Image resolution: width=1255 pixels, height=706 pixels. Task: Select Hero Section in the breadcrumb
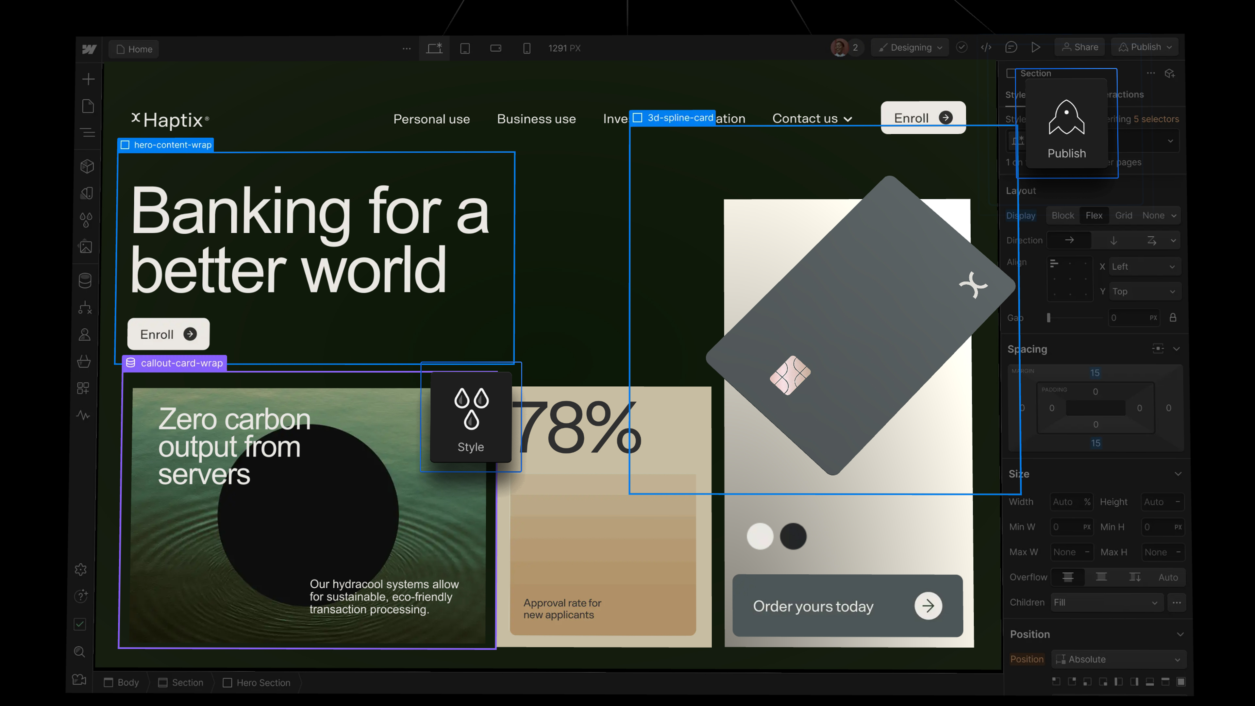click(257, 682)
